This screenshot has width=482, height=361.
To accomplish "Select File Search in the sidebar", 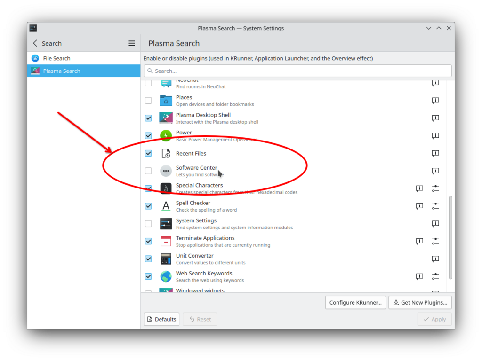I will [x=56, y=58].
